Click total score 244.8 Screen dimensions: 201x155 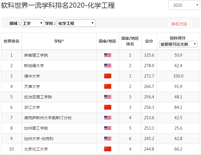tap(149, 149)
